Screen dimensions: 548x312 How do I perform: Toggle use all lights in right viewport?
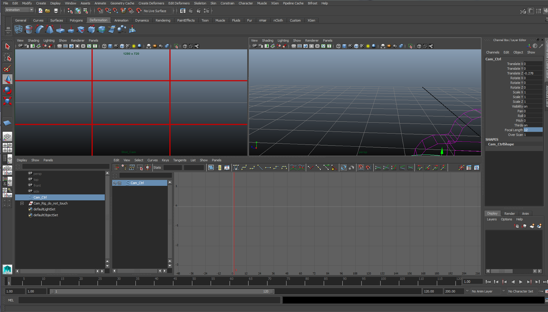coord(368,46)
